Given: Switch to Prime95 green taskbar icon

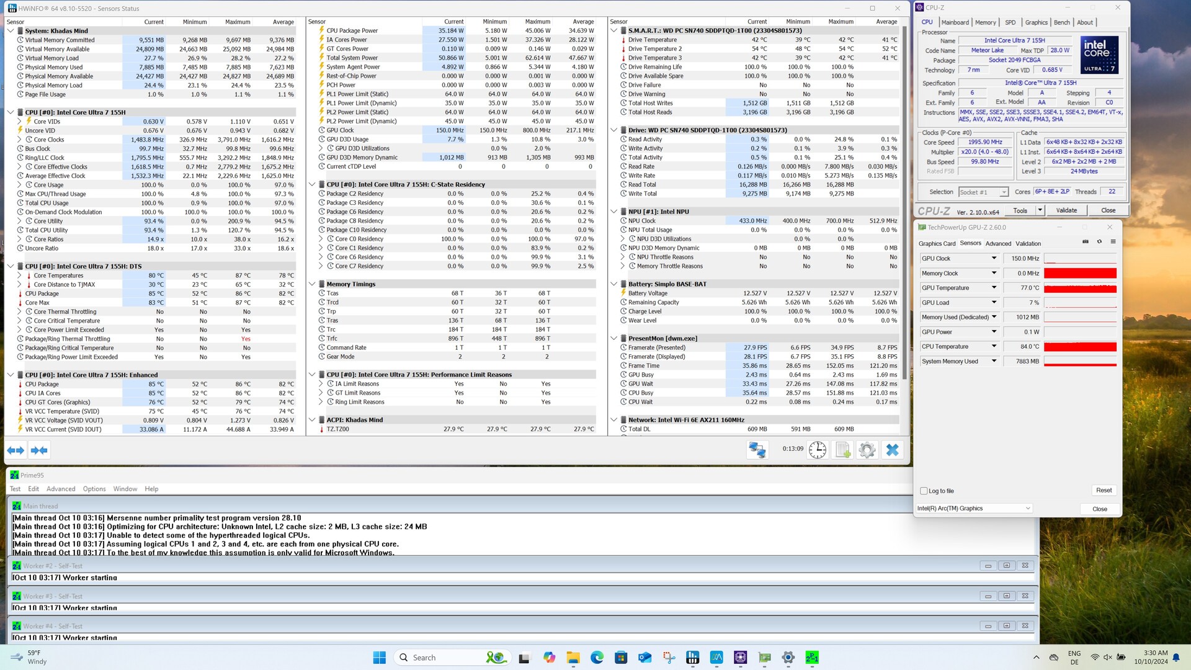Looking at the screenshot, I should click(812, 658).
